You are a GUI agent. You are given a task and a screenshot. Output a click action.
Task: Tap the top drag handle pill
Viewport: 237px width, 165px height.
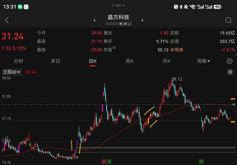(118, 5)
